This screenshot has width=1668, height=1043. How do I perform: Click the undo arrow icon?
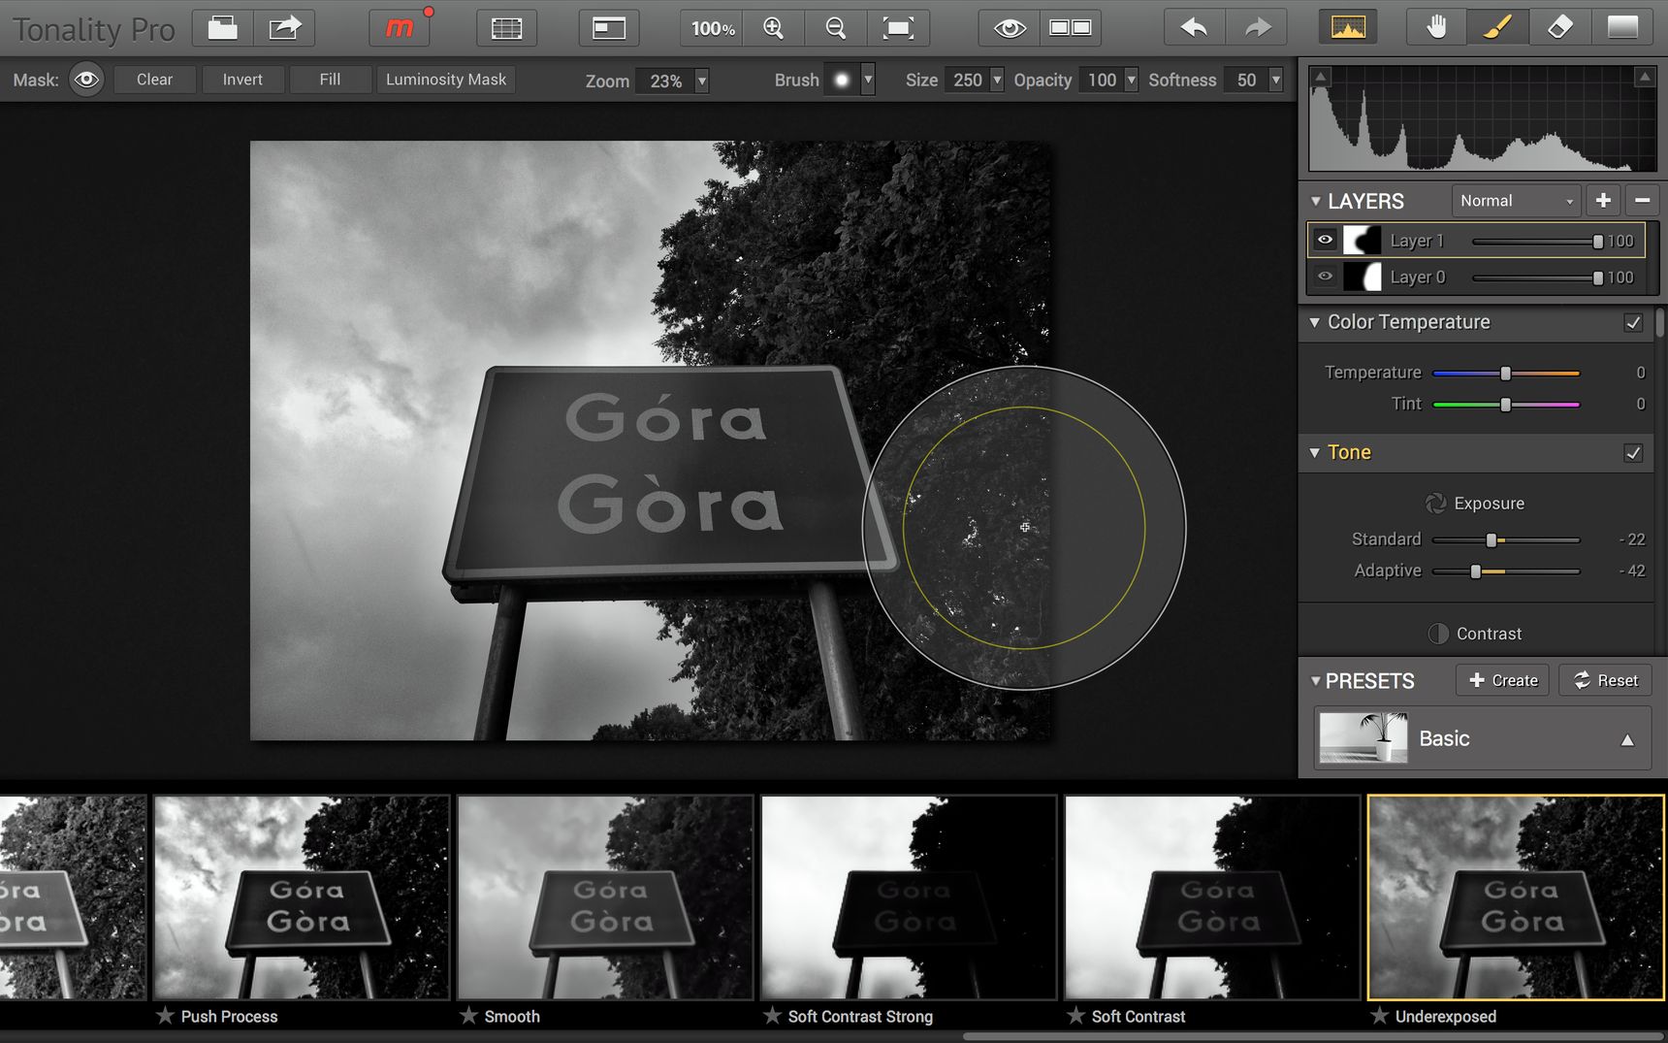click(x=1195, y=28)
